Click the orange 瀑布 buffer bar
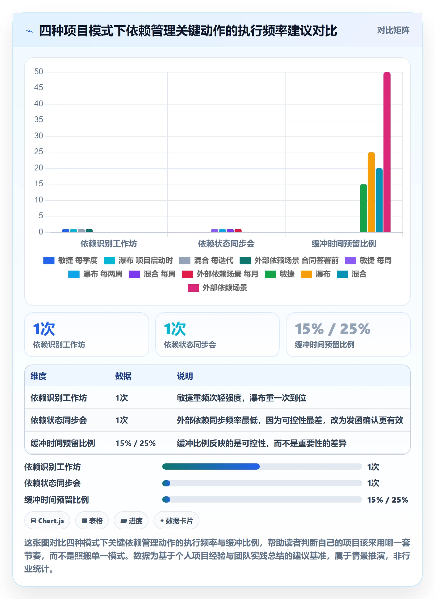435x599 pixels. point(371,192)
